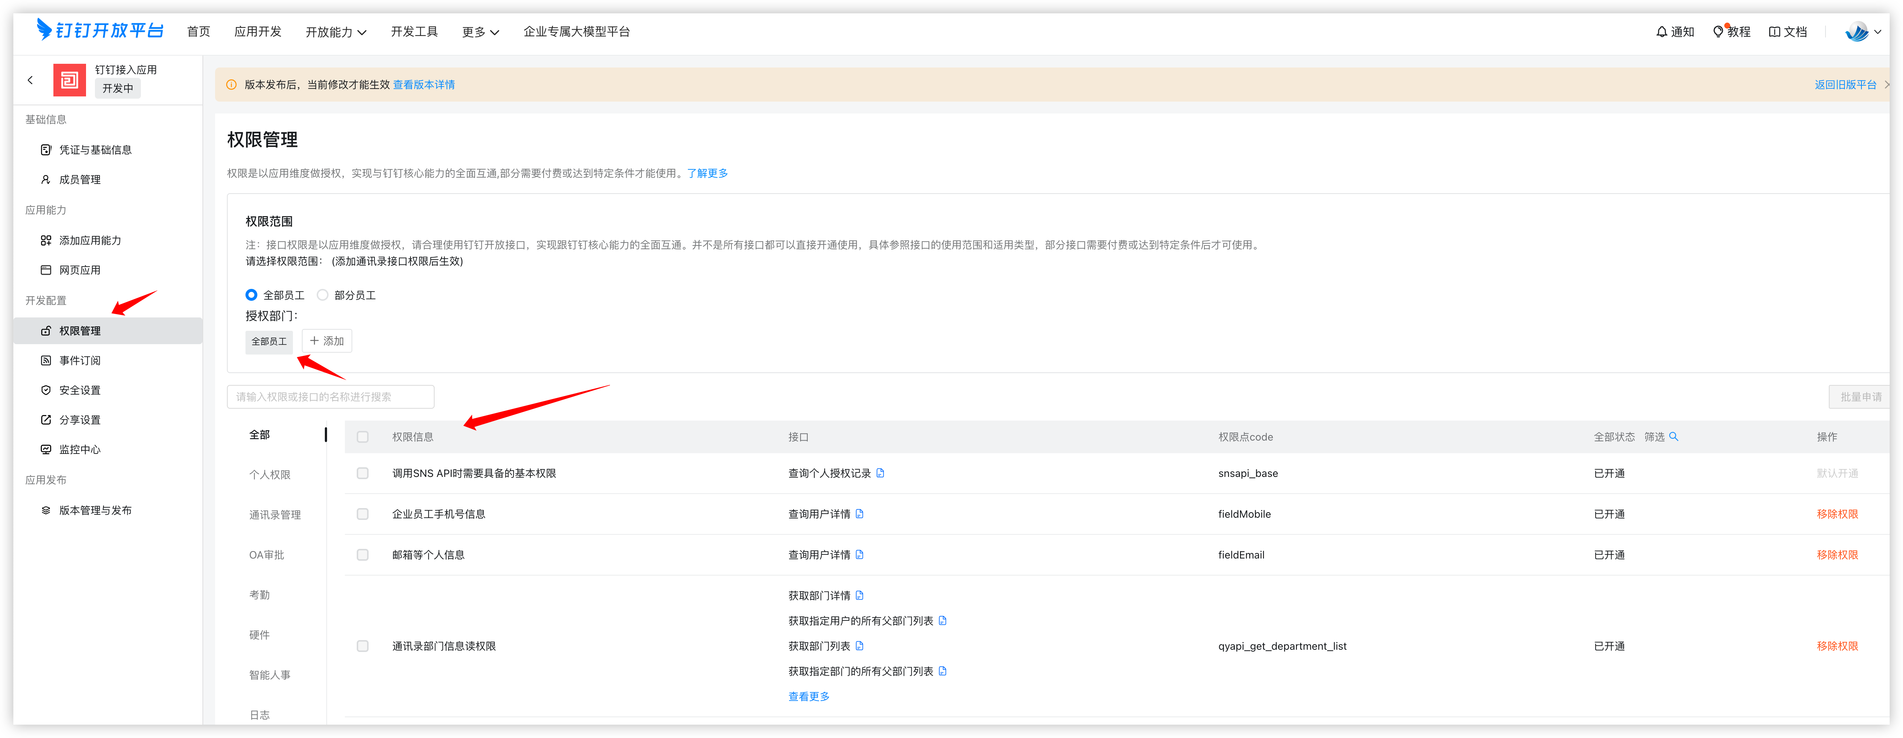Open the 了解更多 link

tap(708, 173)
